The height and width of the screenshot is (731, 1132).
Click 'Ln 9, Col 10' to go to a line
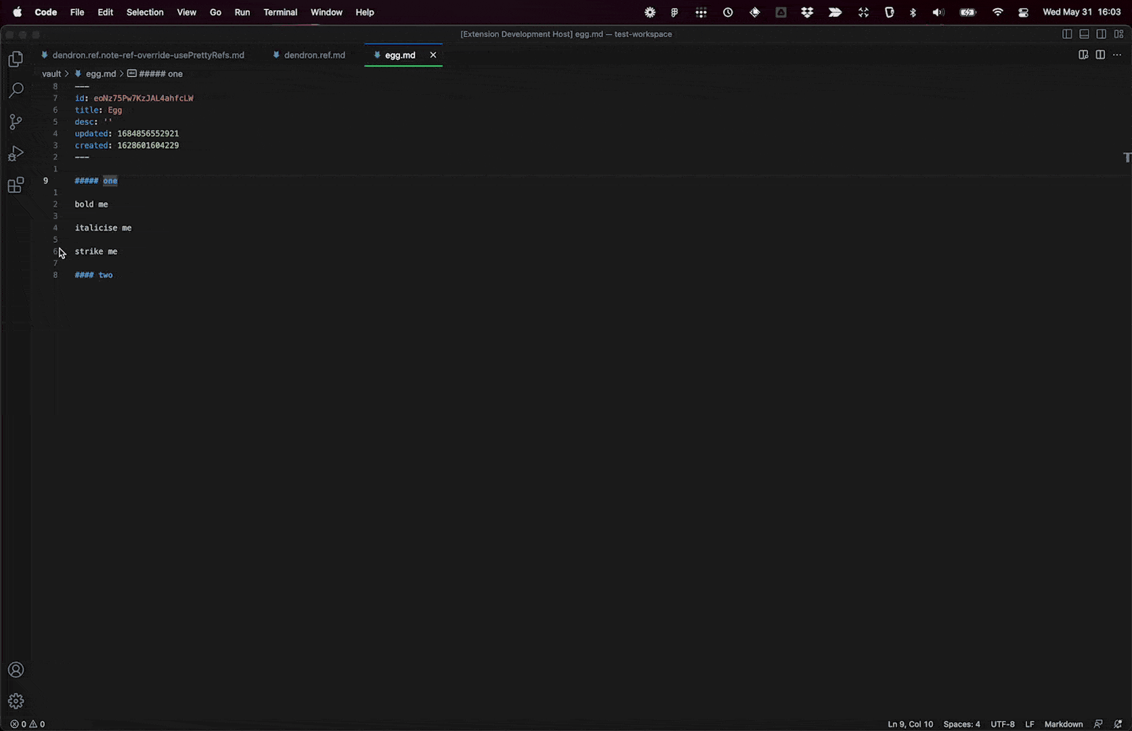click(910, 724)
